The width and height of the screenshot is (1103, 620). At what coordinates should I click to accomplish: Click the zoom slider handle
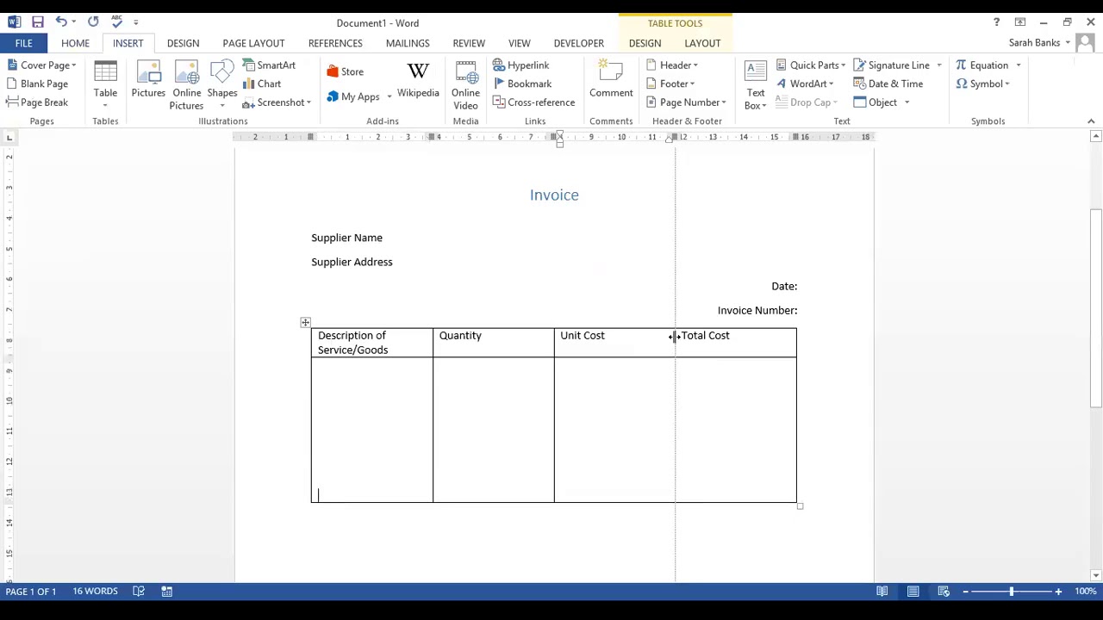pos(1011,592)
